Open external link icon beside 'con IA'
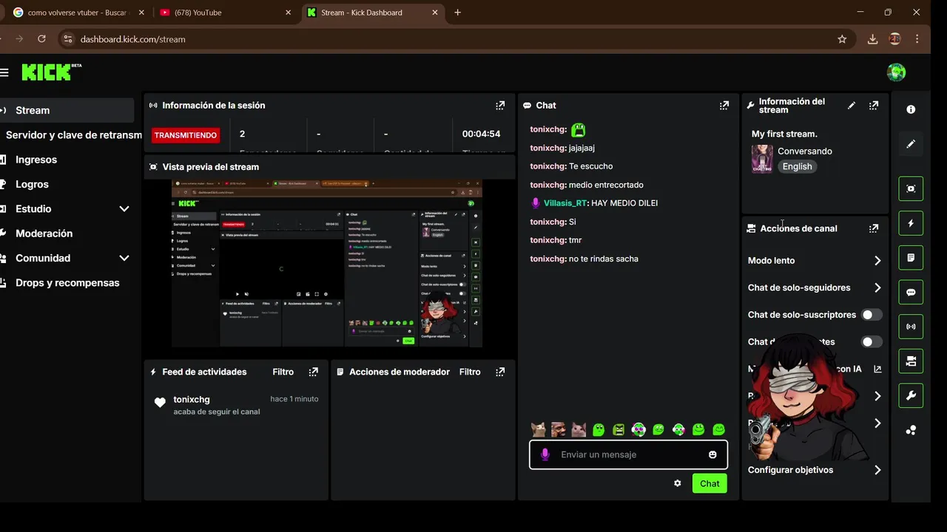This screenshot has height=532, width=947. click(877, 369)
